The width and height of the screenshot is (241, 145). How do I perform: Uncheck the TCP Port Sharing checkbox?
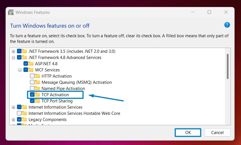32,101
